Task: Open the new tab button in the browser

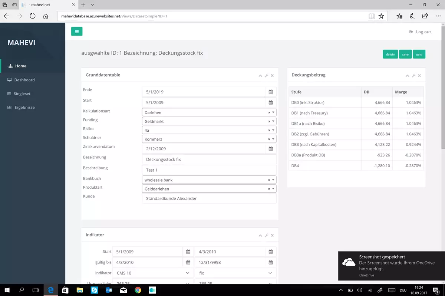Action: pyautogui.click(x=83, y=5)
